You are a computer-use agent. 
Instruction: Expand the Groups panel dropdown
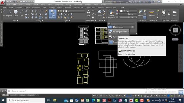point(142,21)
